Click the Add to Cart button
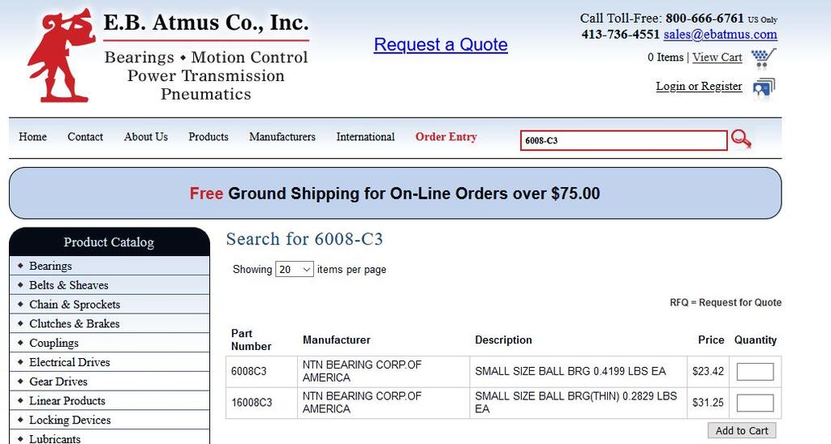The image size is (831, 444). [742, 431]
